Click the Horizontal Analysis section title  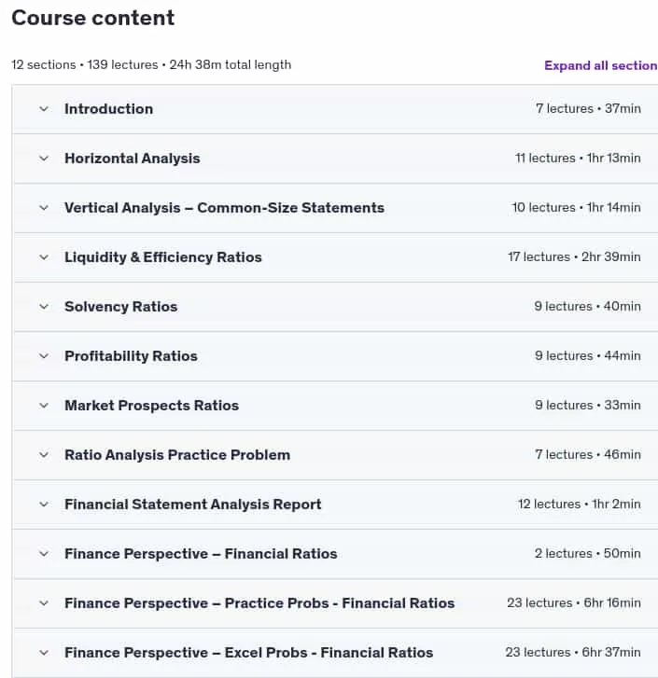click(133, 159)
